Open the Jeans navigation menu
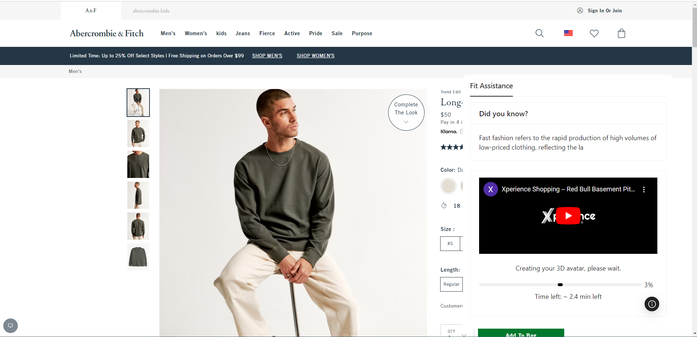Image resolution: width=697 pixels, height=337 pixels. tap(243, 33)
